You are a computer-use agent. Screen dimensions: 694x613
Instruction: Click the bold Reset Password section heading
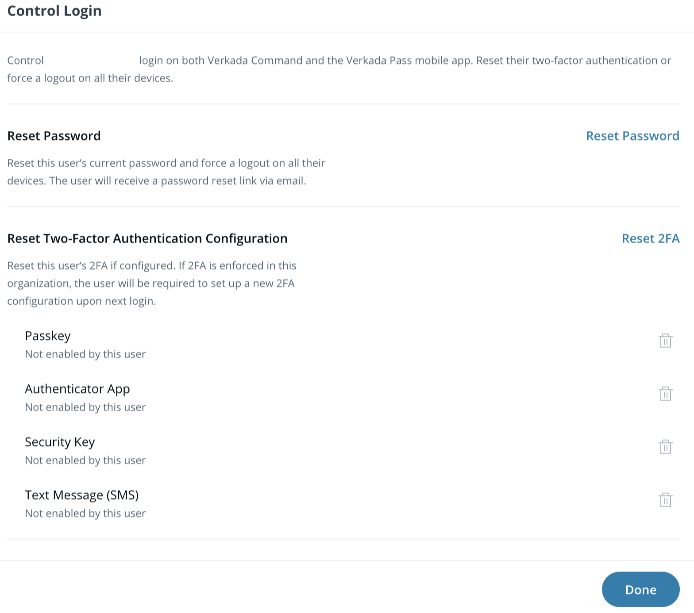click(x=54, y=136)
